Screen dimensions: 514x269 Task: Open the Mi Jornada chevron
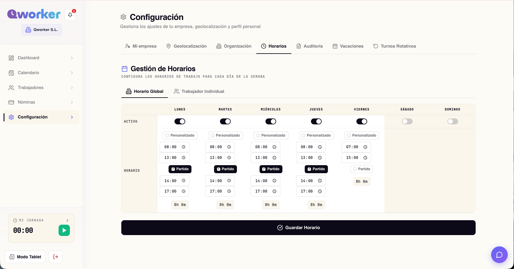pyautogui.click(x=67, y=220)
